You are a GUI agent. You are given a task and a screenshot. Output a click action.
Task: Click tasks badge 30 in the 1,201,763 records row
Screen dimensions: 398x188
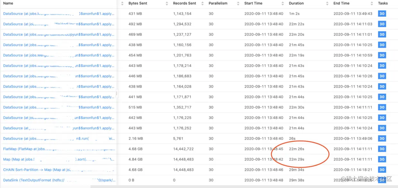(382, 55)
